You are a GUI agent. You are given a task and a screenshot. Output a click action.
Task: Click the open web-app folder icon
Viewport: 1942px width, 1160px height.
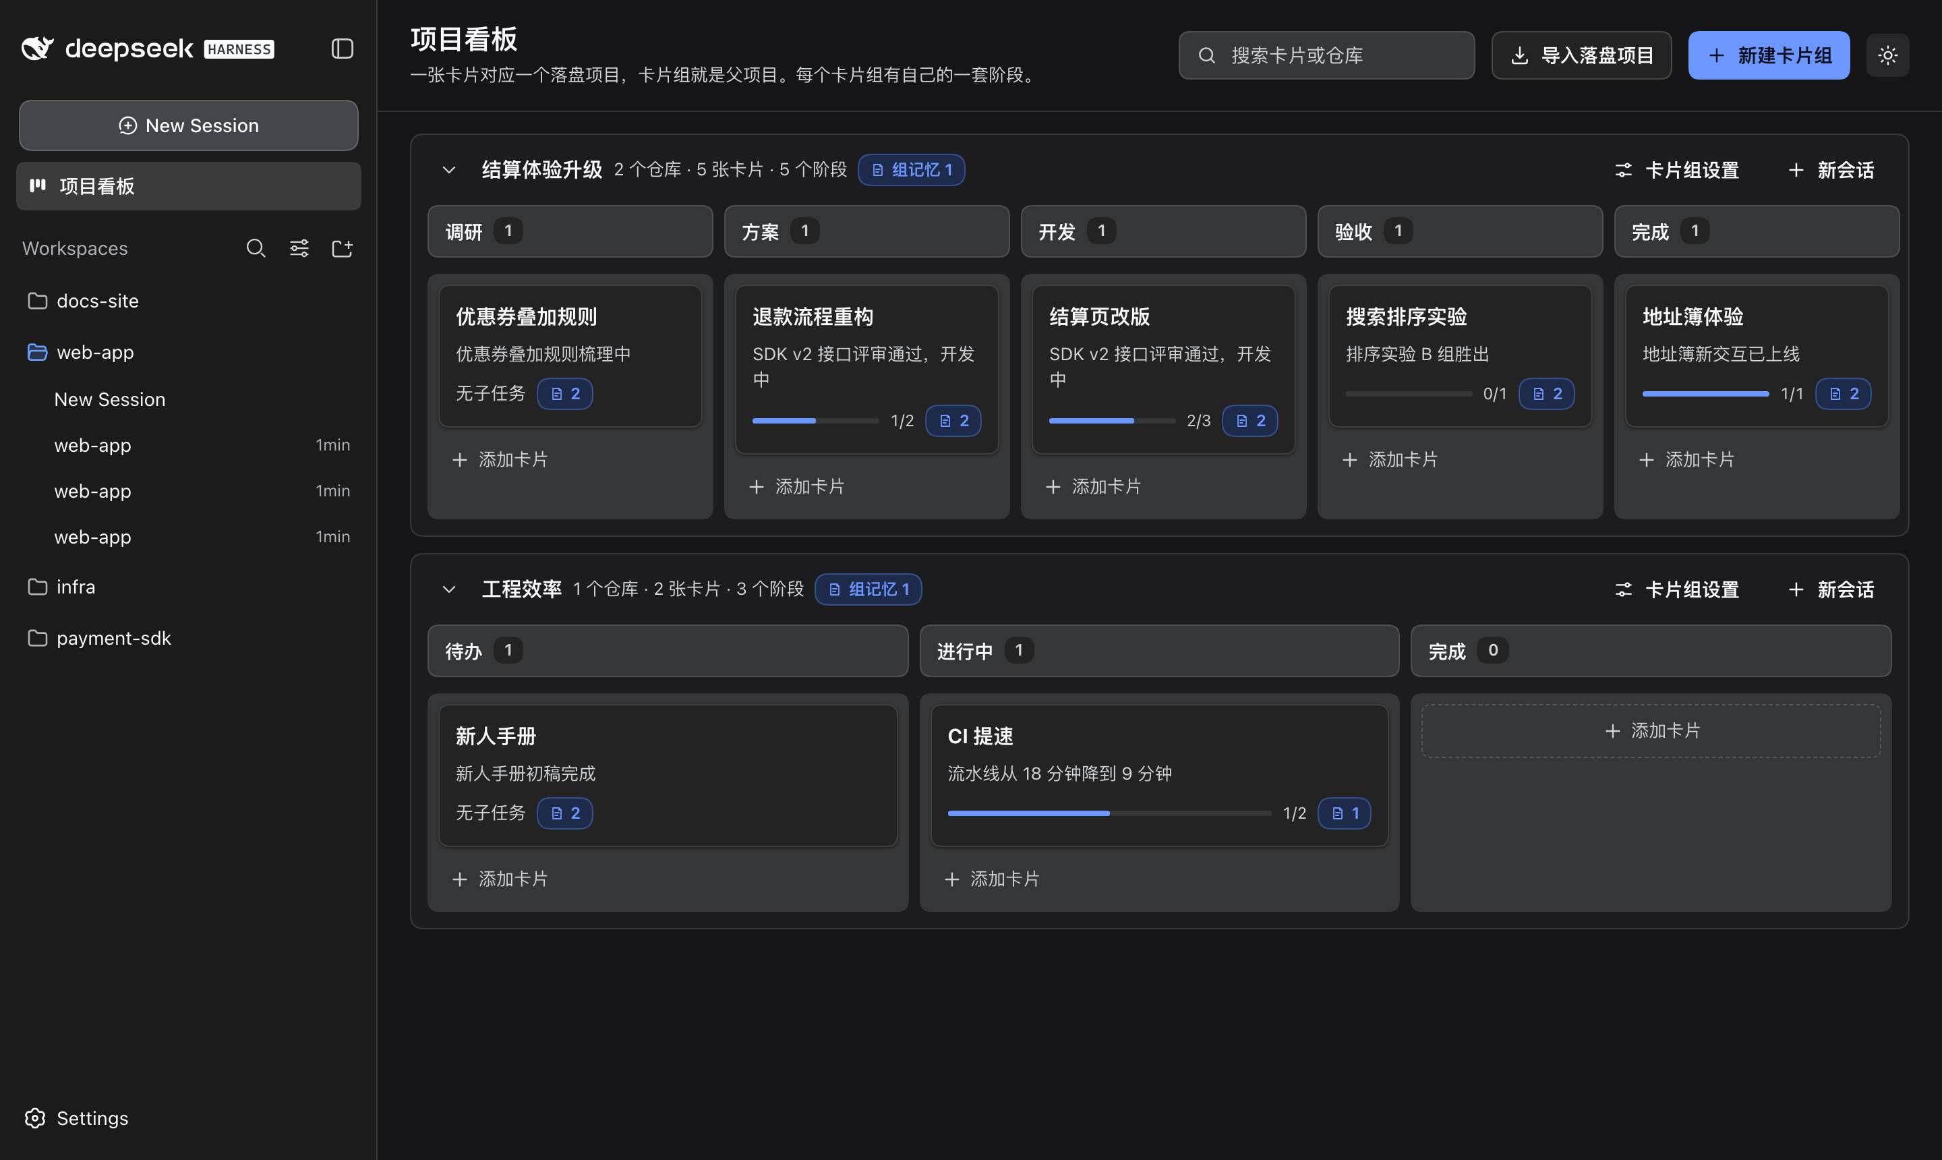36,353
